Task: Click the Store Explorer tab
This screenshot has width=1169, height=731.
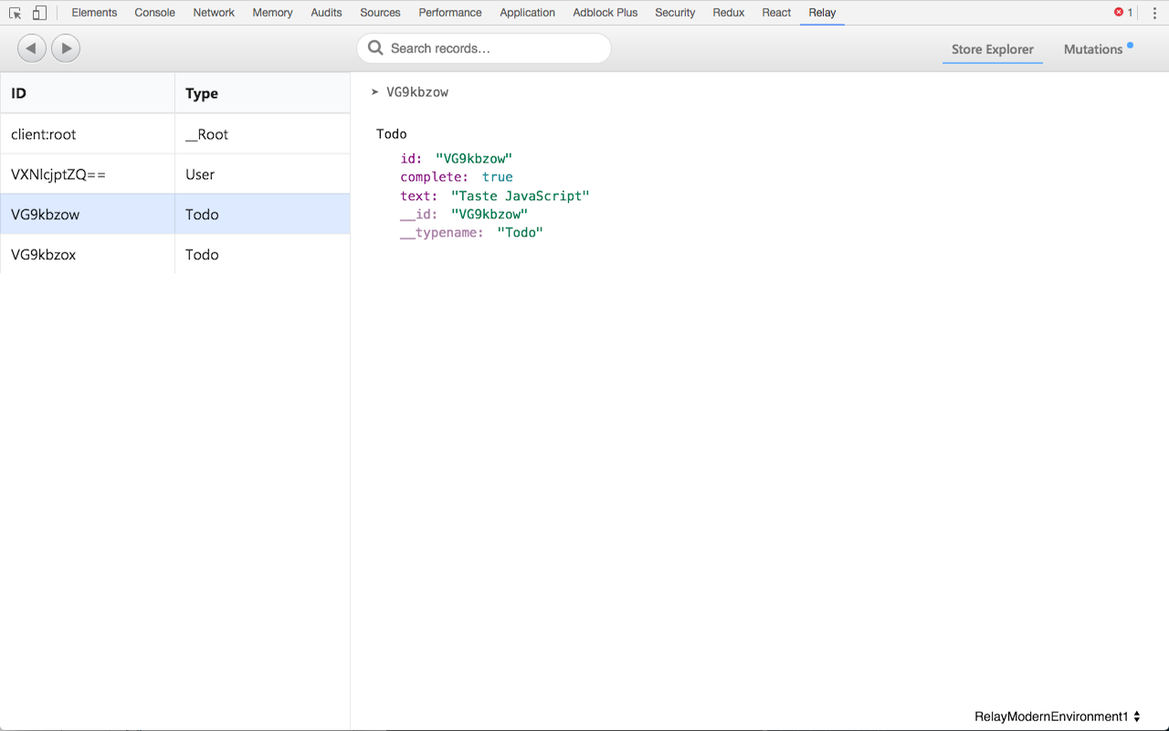Action: point(992,49)
